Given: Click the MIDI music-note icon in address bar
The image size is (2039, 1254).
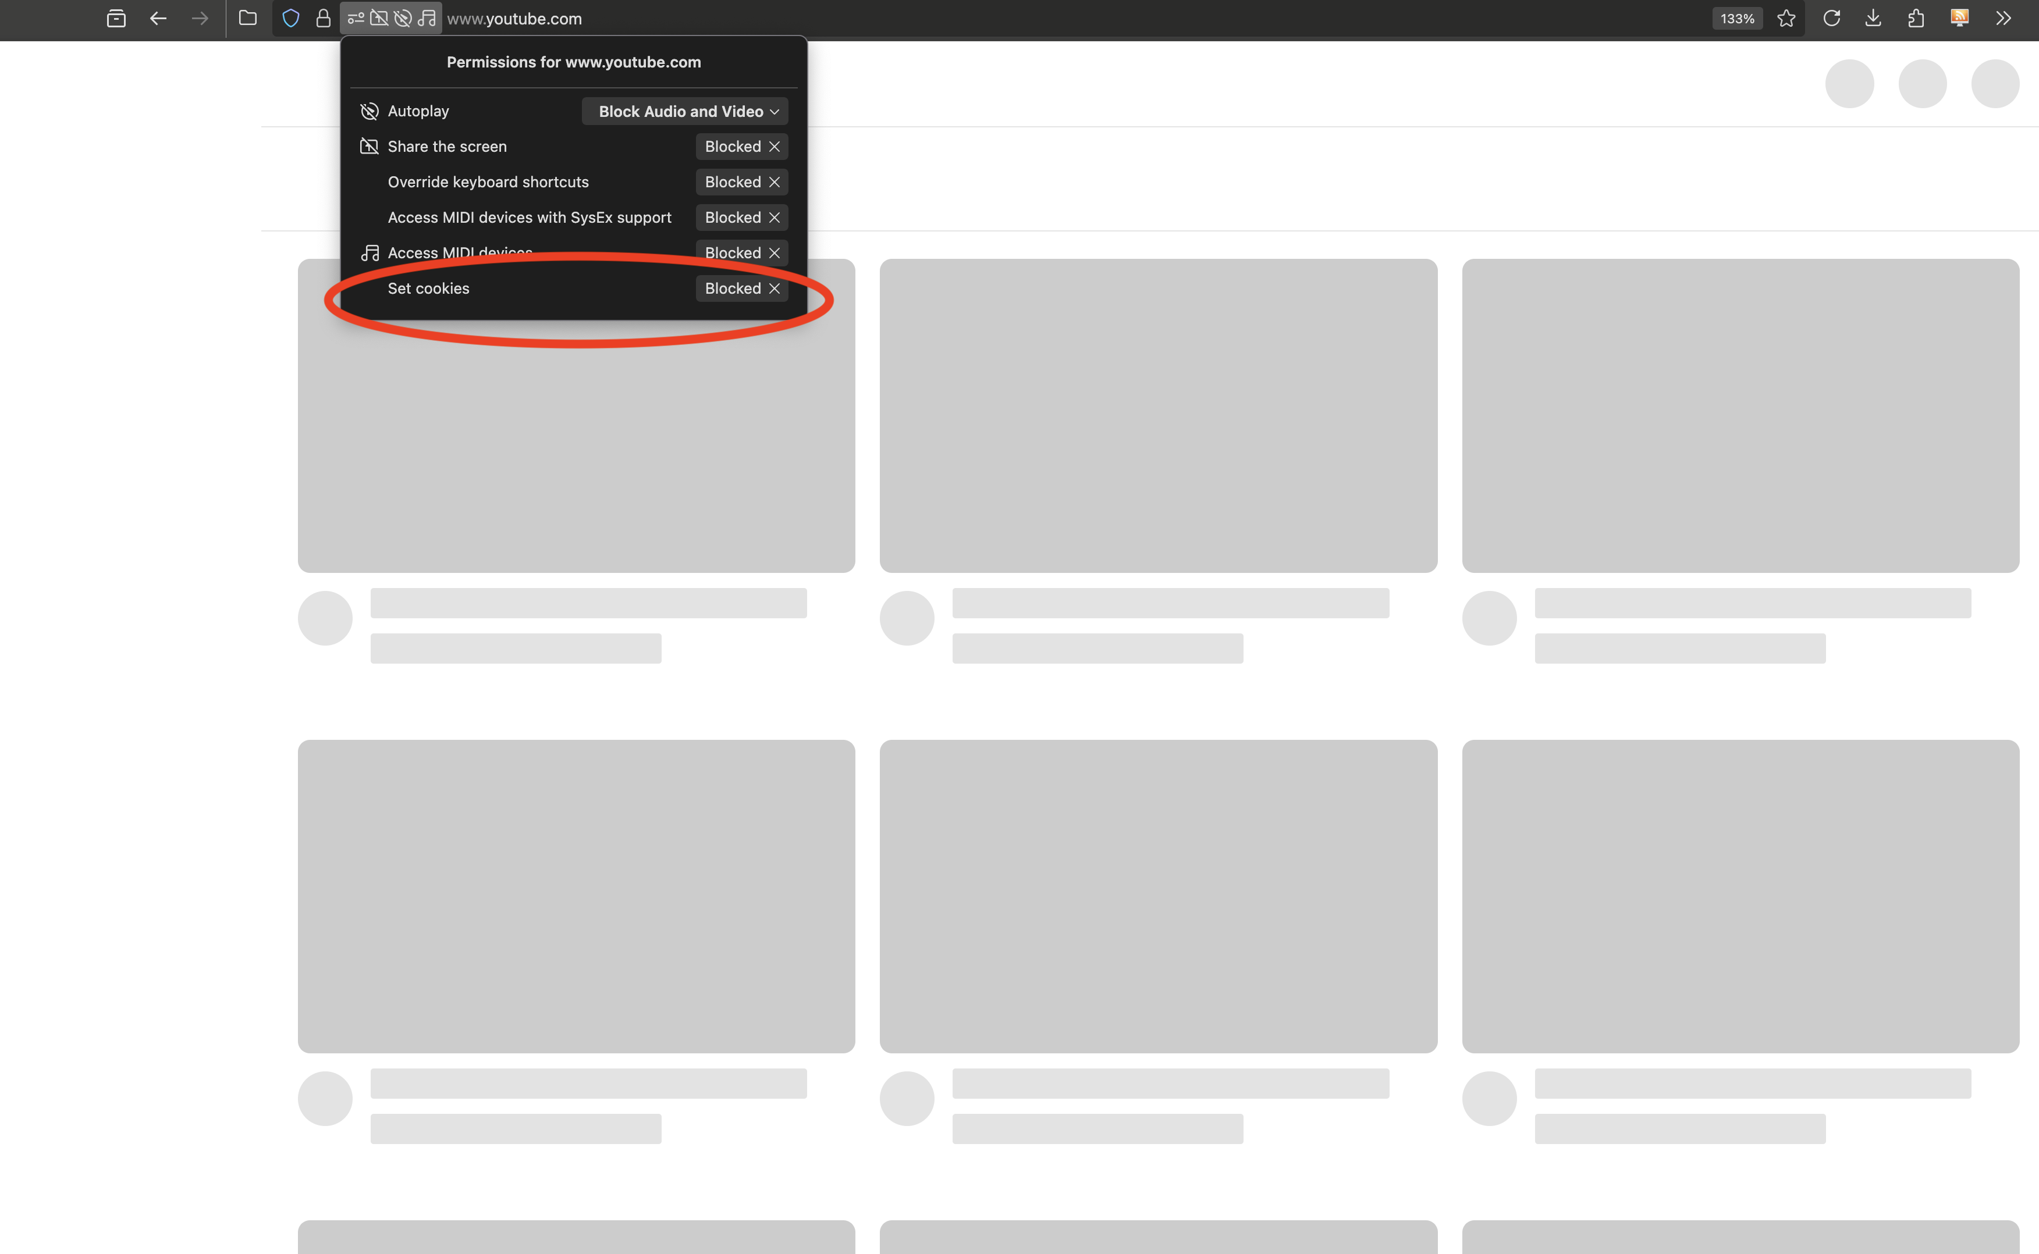Looking at the screenshot, I should (x=427, y=18).
